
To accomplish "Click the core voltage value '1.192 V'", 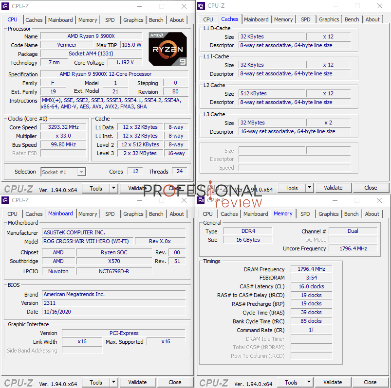I will (x=125, y=62).
